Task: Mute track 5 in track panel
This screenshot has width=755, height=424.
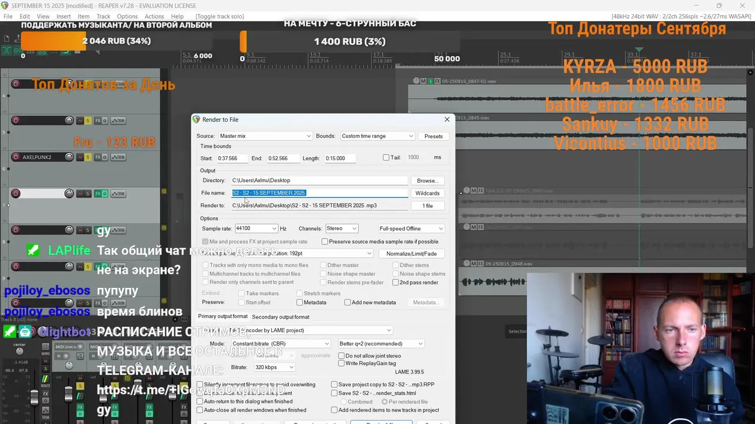Action: (80, 121)
